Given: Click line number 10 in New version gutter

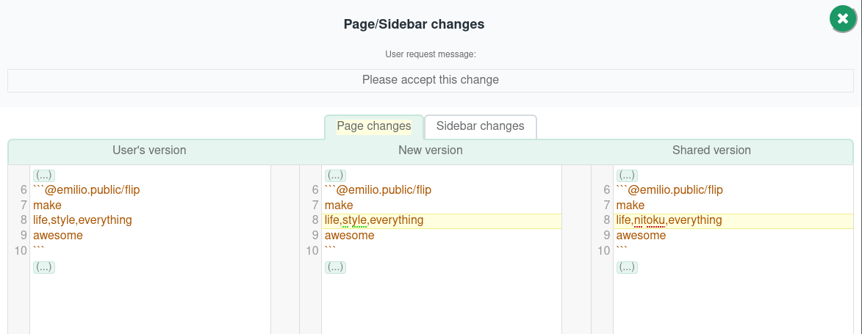Looking at the screenshot, I should click(x=312, y=251).
